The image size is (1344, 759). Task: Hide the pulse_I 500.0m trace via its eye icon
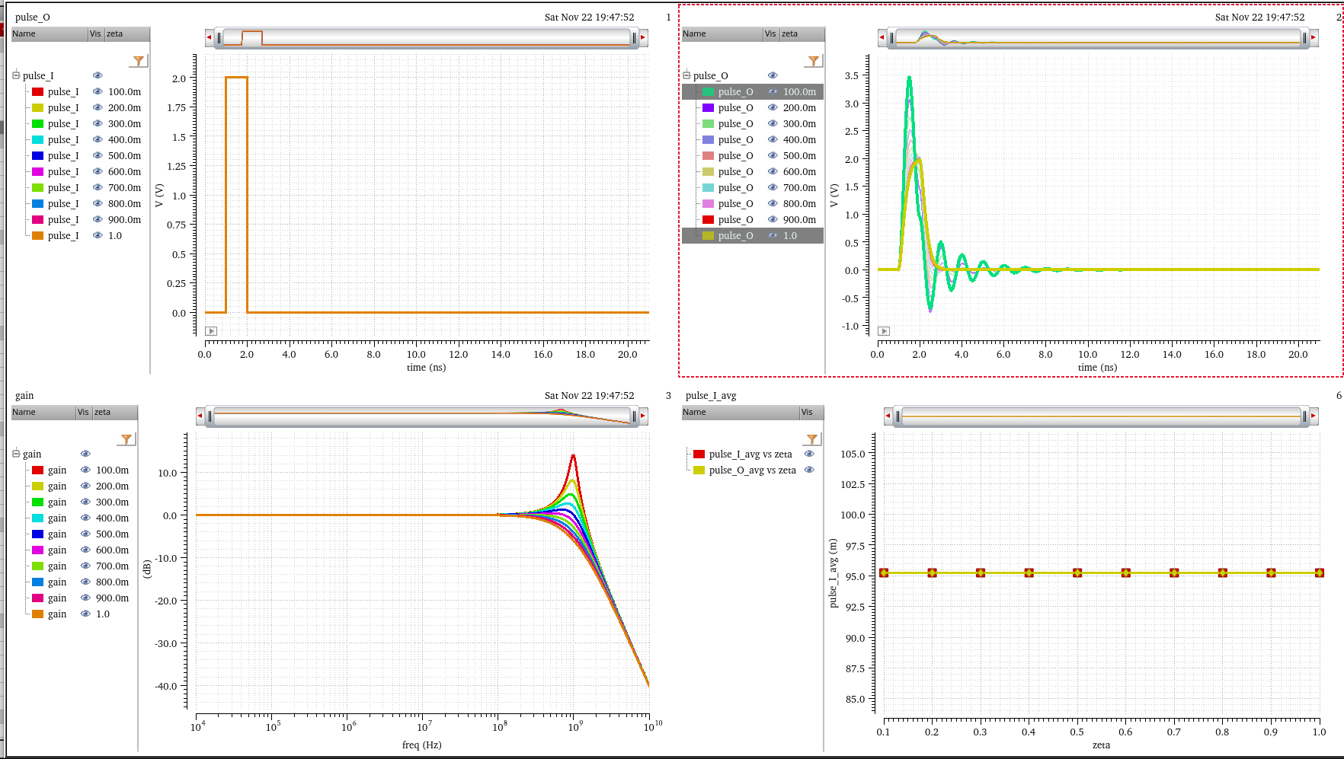[x=98, y=155]
